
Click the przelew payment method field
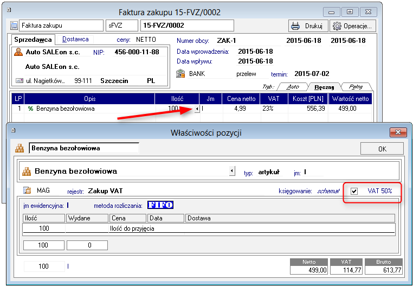point(246,74)
